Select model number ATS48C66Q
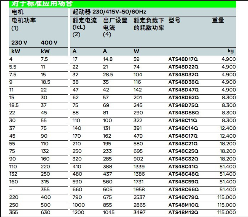Screen dimensions: 248x217 pos(183,189)
